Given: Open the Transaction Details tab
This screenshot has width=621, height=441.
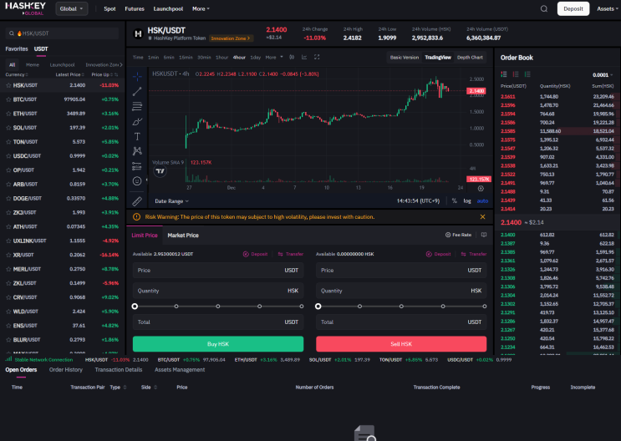Looking at the screenshot, I should coord(119,370).
